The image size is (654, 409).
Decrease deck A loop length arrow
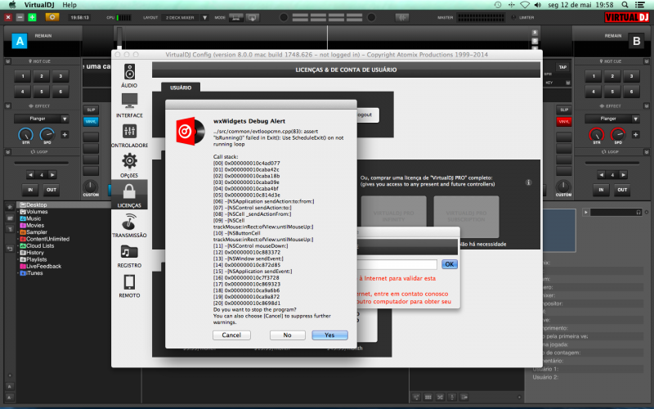pyautogui.click(x=30, y=175)
